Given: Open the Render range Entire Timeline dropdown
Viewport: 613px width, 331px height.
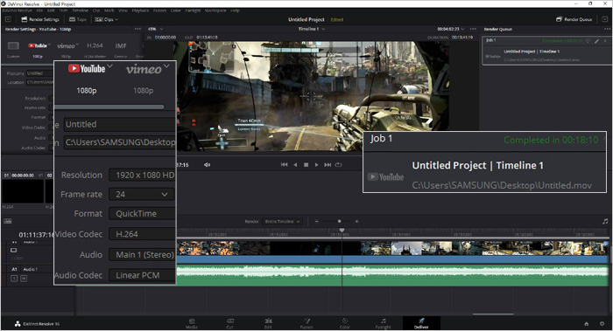Looking at the screenshot, I should (282, 221).
